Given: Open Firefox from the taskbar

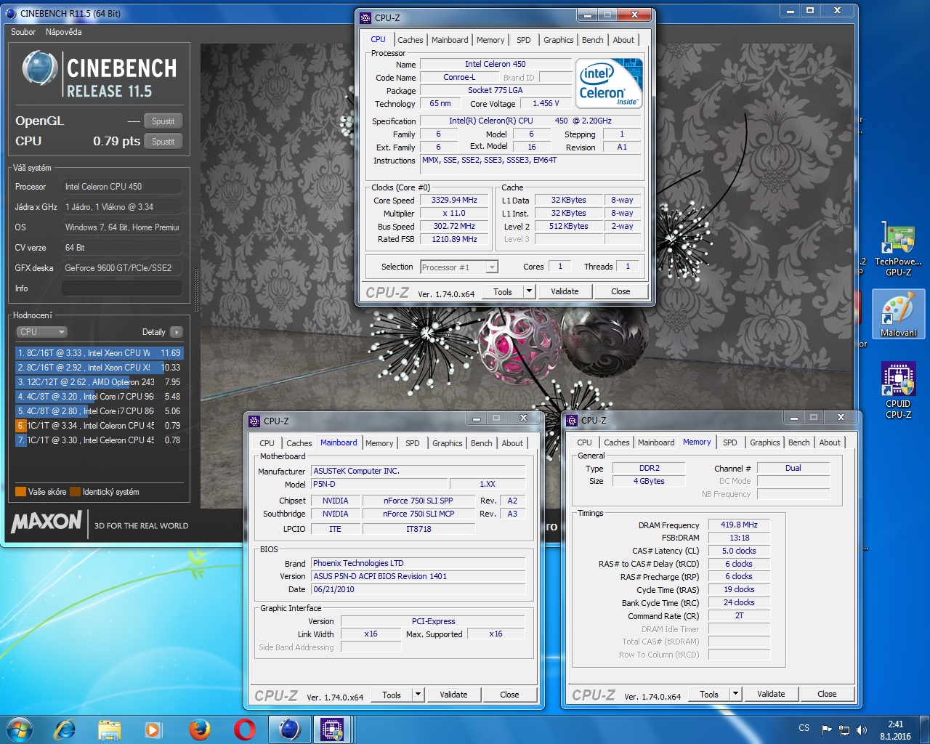Looking at the screenshot, I should coord(199,729).
